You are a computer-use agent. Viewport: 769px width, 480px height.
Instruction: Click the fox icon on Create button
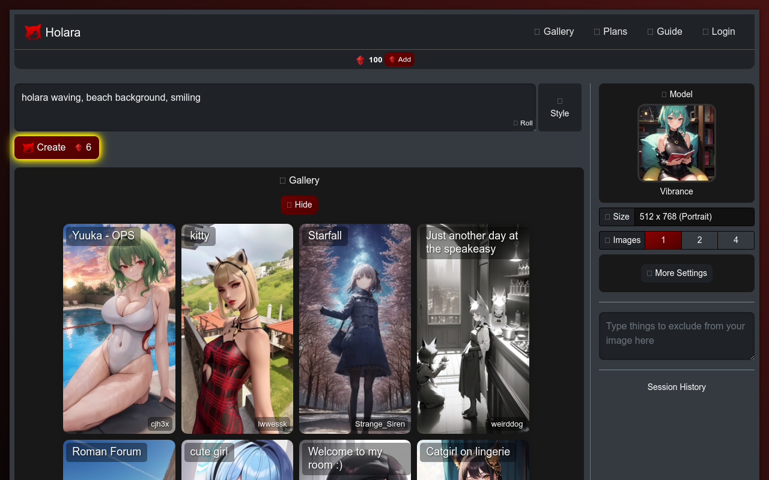pyautogui.click(x=28, y=148)
